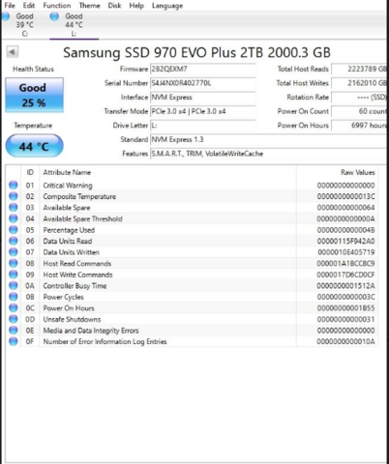Image resolution: width=389 pixels, height=464 pixels.
Task: Click raw value 000000000010A
Action: coord(345,341)
